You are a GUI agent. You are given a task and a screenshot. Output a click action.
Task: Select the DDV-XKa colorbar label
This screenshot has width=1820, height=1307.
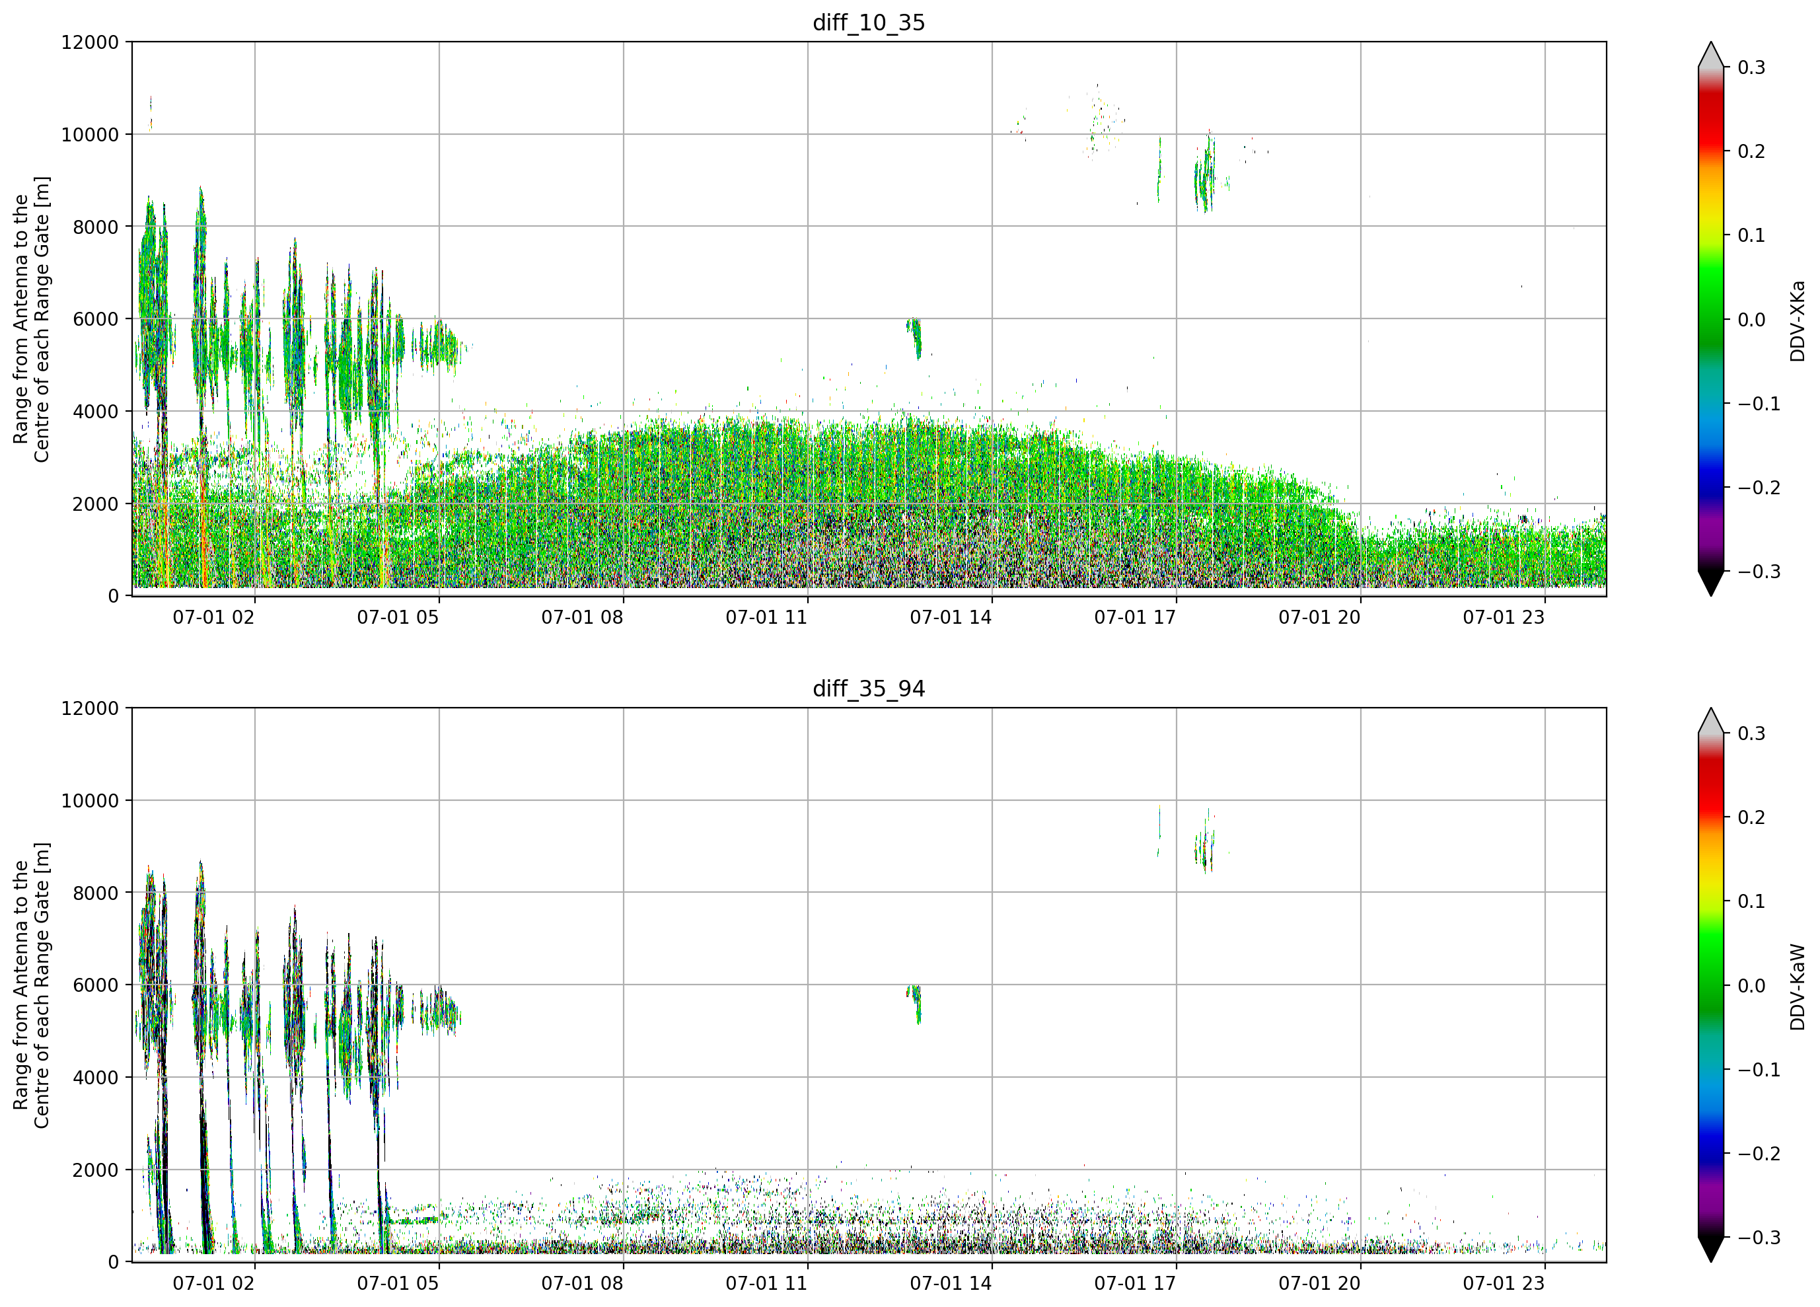(x=1797, y=320)
